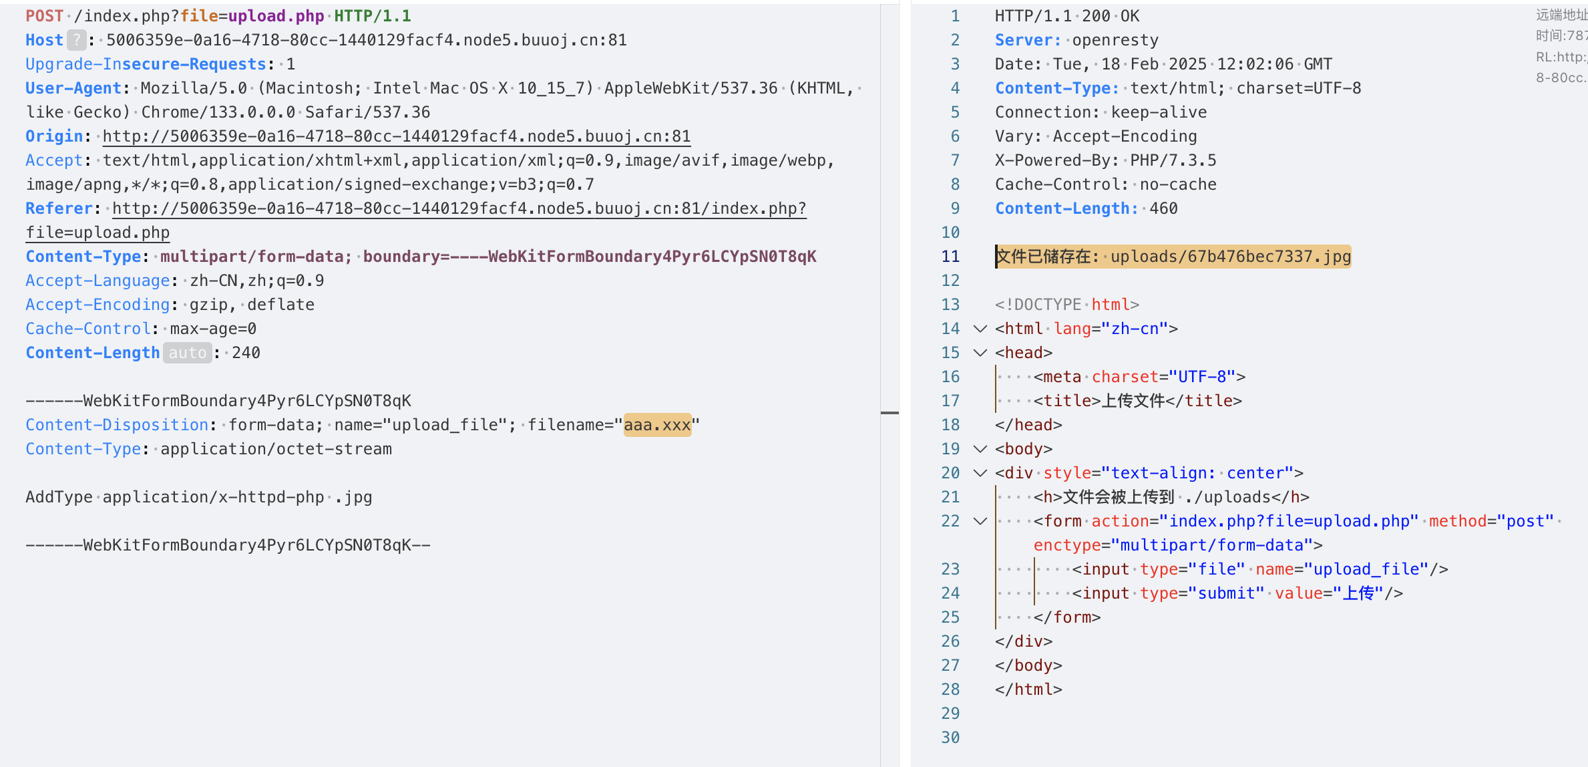Open the Origin header URL link
Image resolution: width=1588 pixels, height=767 pixels.
pyautogui.click(x=396, y=136)
